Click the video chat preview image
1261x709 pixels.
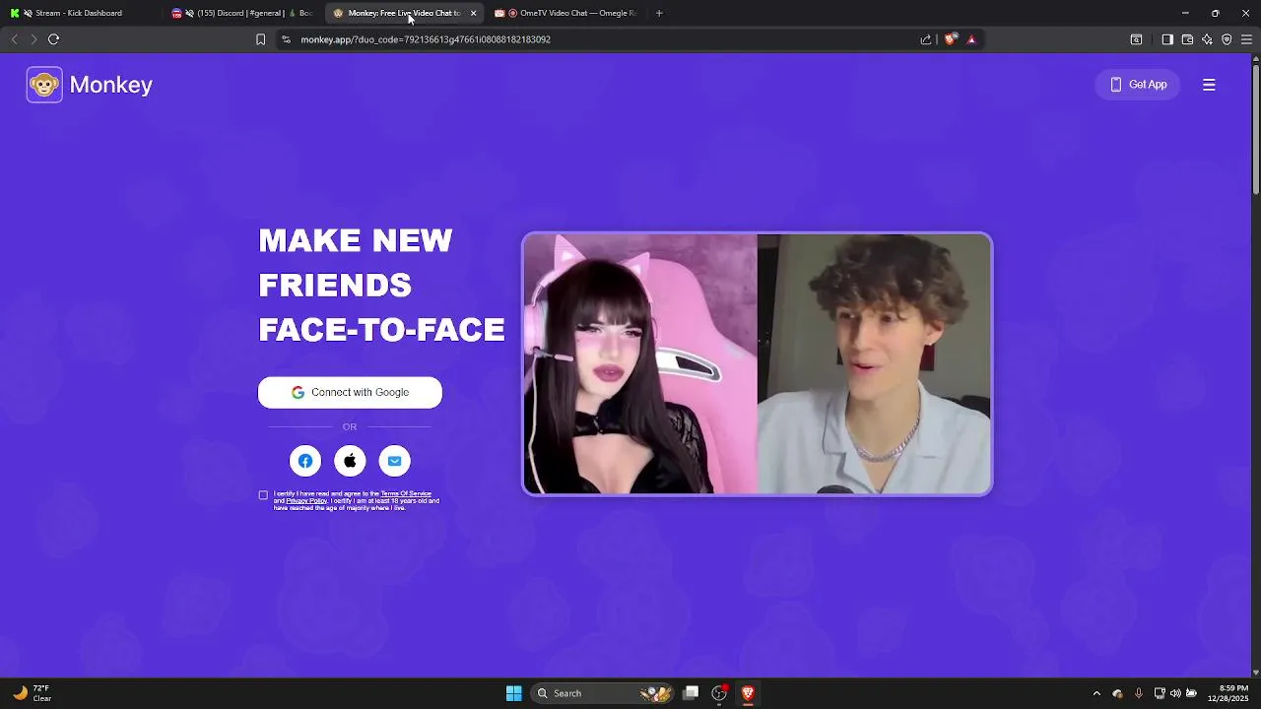[x=757, y=363]
